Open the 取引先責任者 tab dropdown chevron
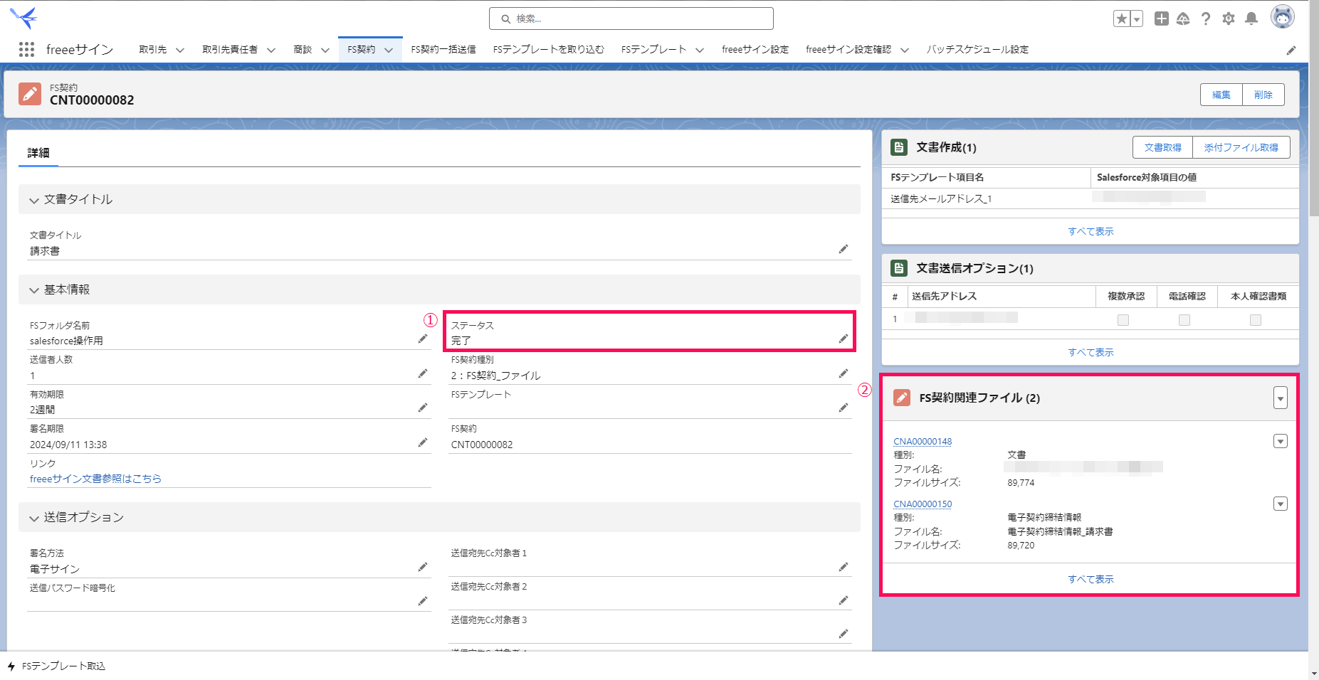This screenshot has width=1319, height=680. 271,50
